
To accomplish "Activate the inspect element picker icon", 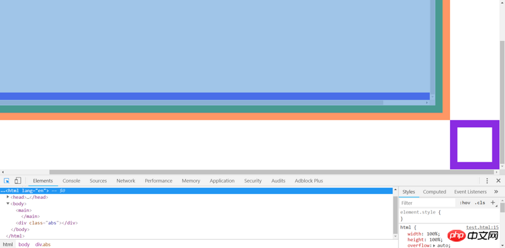I will click(x=7, y=181).
